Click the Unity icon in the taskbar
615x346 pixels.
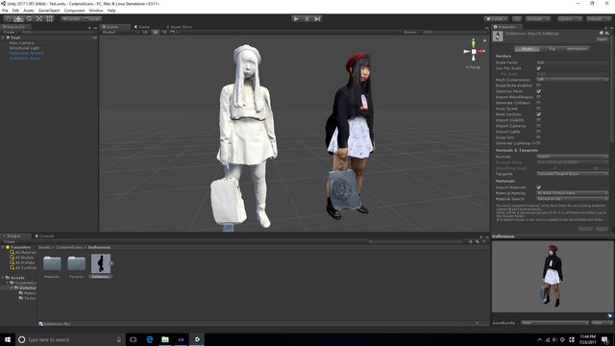[x=197, y=339]
